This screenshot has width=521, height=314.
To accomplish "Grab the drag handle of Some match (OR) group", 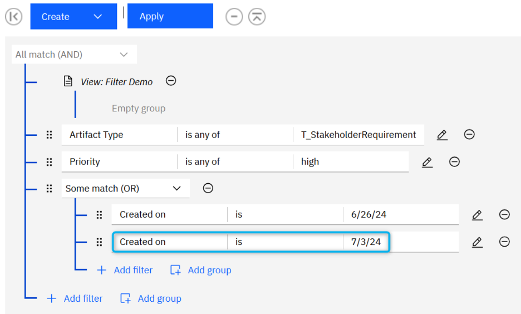I will pos(49,188).
